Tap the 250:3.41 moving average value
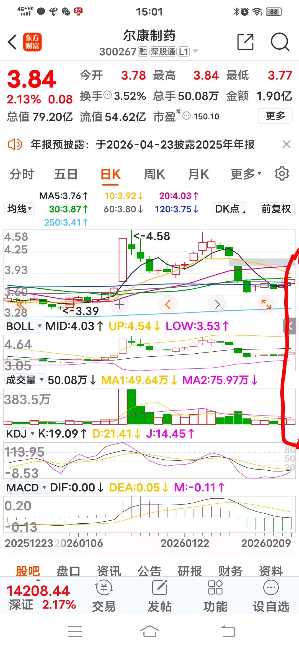The width and height of the screenshot is (299, 649). (66, 222)
